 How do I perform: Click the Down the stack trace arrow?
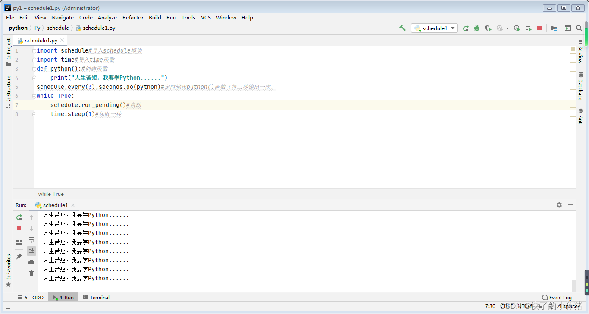tap(31, 229)
